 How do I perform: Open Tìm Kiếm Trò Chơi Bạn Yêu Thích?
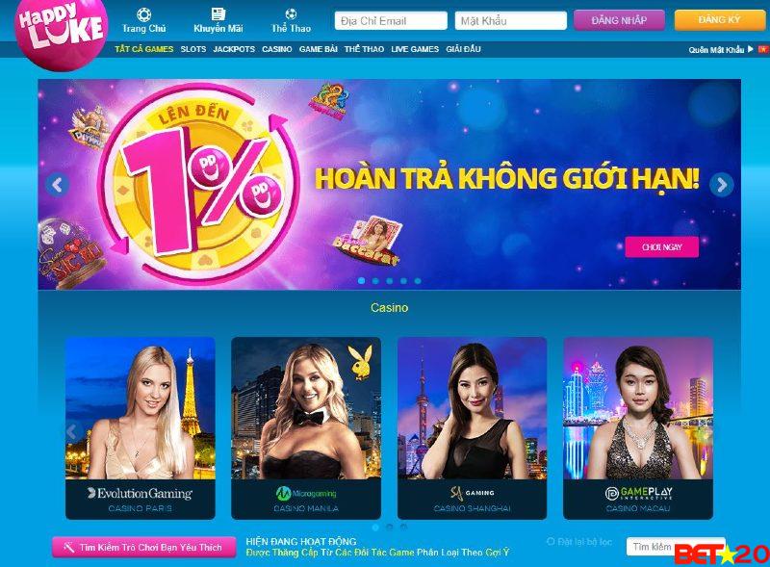coord(143,548)
